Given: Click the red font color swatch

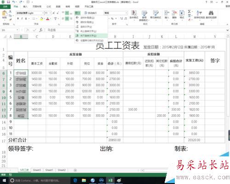Looking at the screenshot, I should [48, 19].
